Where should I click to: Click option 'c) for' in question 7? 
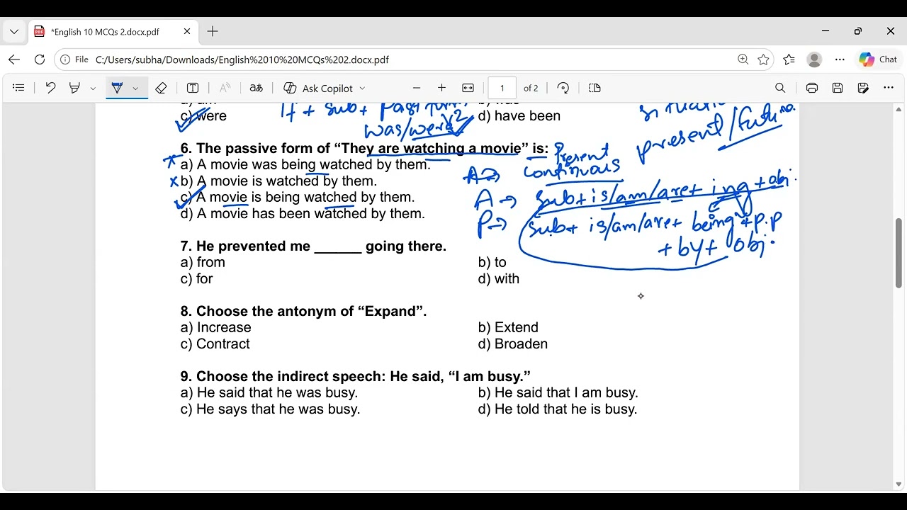(x=197, y=278)
